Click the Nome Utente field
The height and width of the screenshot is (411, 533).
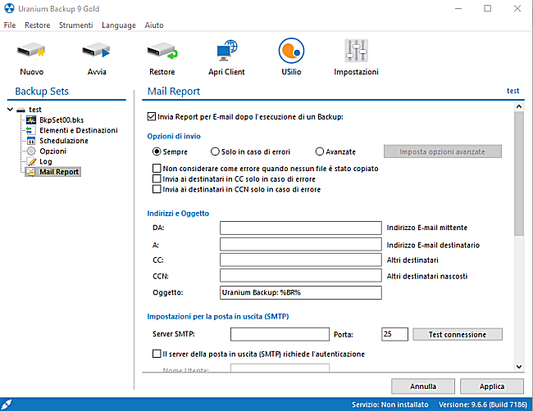coord(280,368)
